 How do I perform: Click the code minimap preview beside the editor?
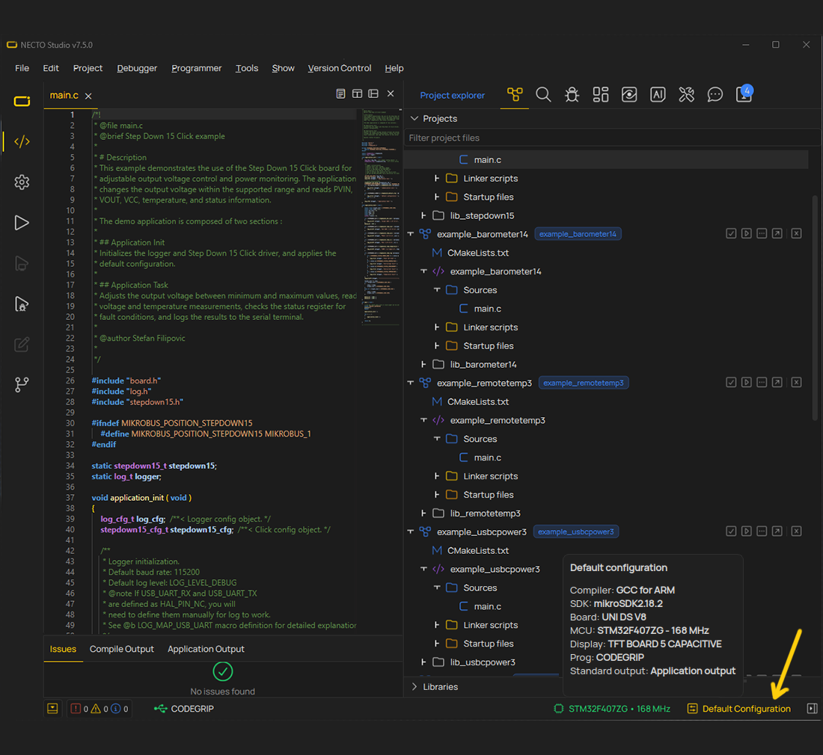click(x=381, y=217)
